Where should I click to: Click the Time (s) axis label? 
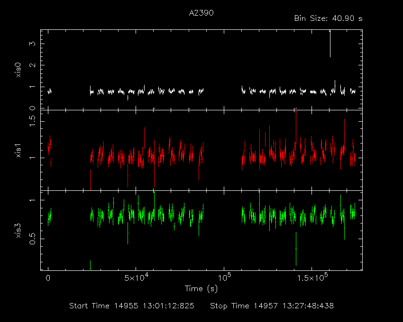coord(201,289)
